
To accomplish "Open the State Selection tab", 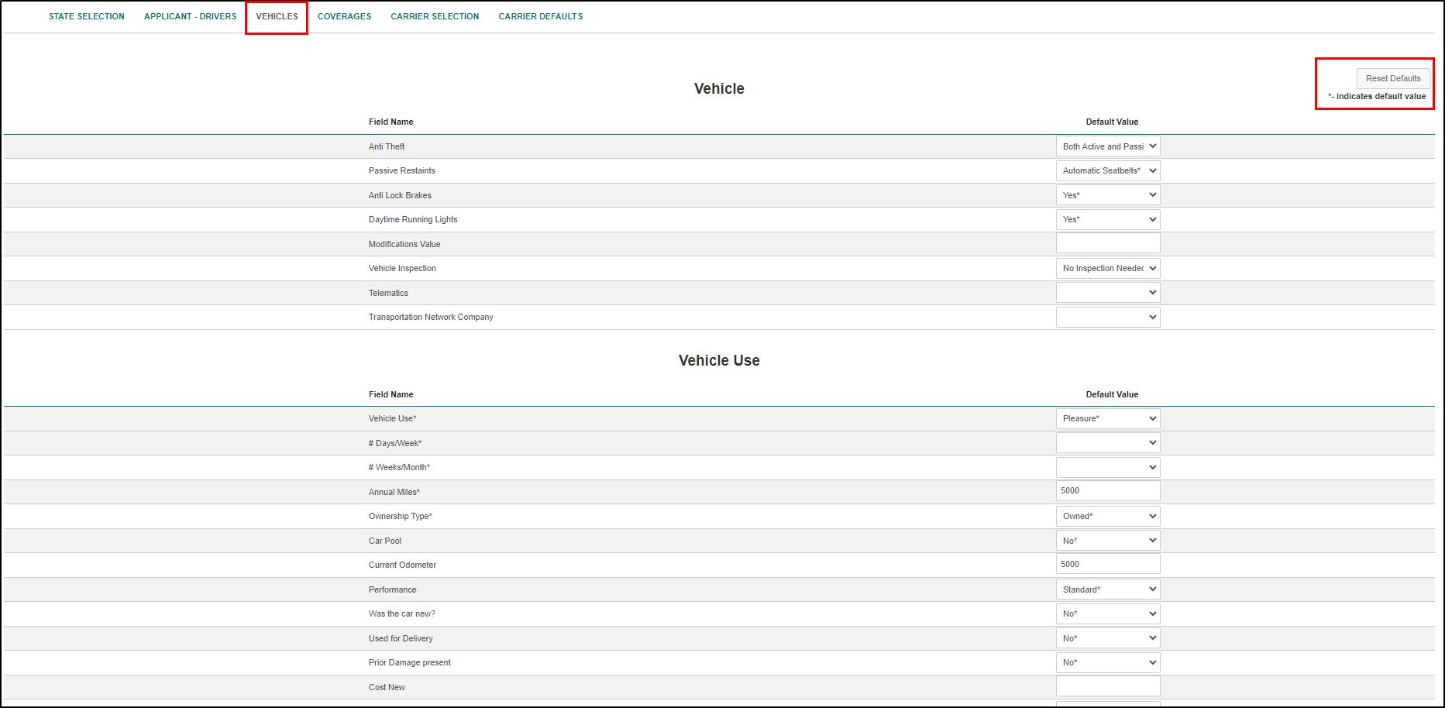I will (87, 16).
